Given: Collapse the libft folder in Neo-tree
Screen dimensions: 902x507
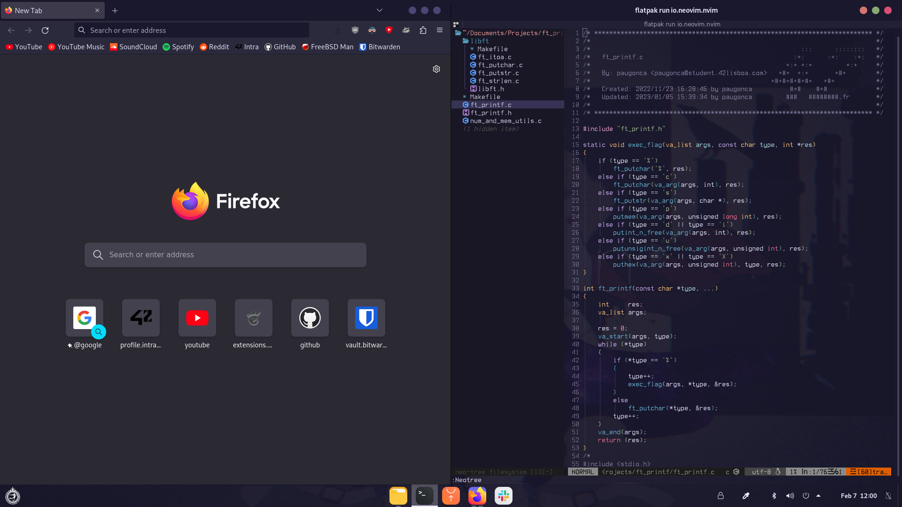Looking at the screenshot, I should pyautogui.click(x=479, y=41).
